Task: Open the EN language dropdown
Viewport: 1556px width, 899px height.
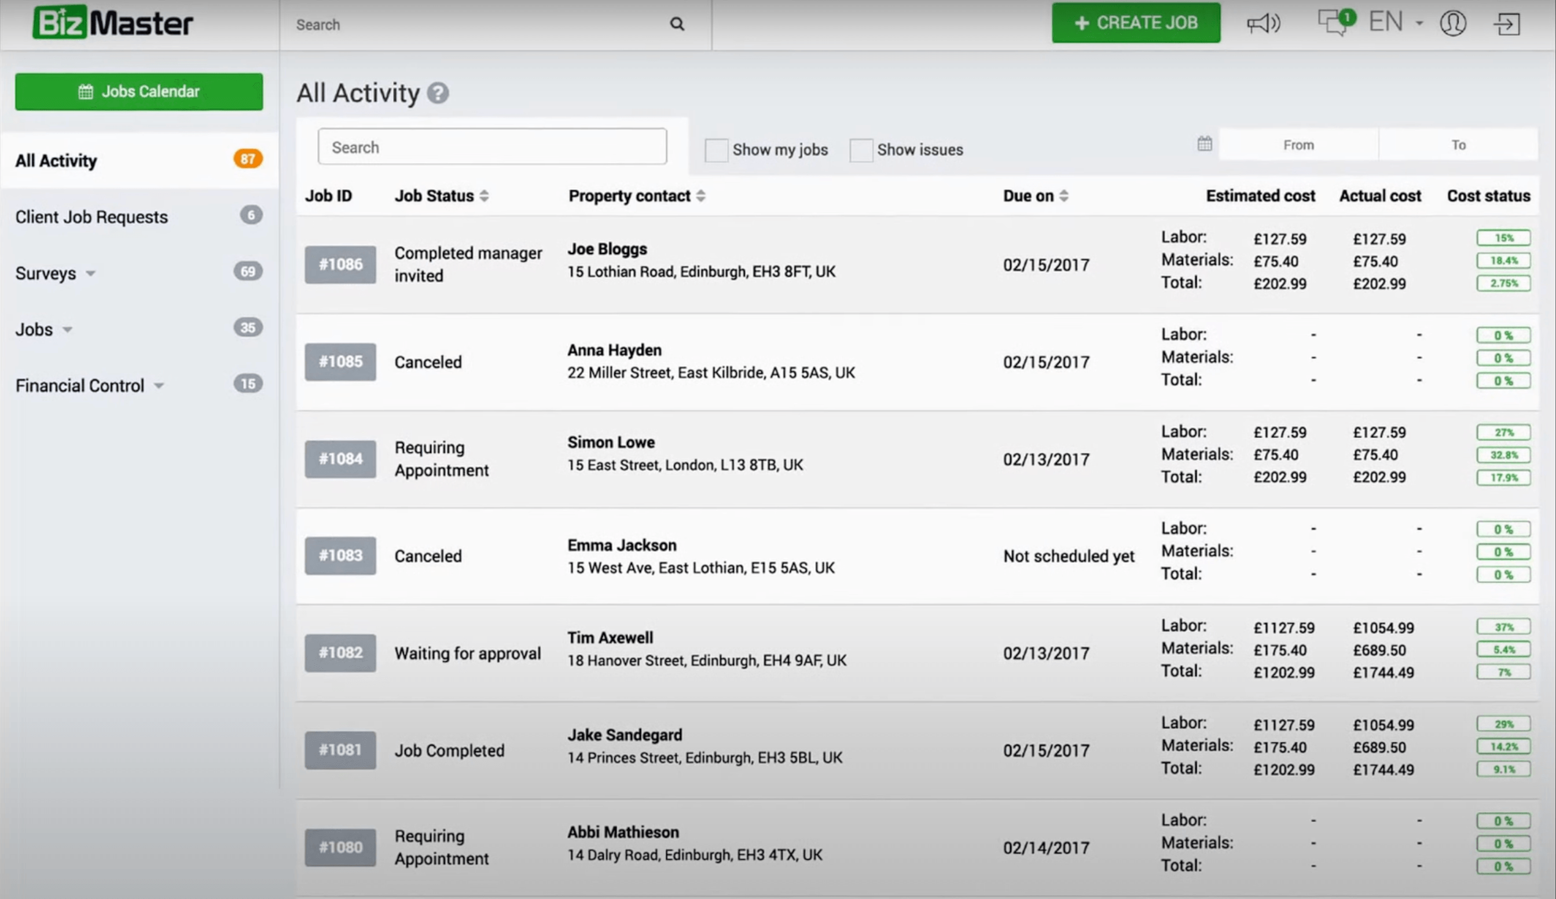Action: pos(1396,22)
